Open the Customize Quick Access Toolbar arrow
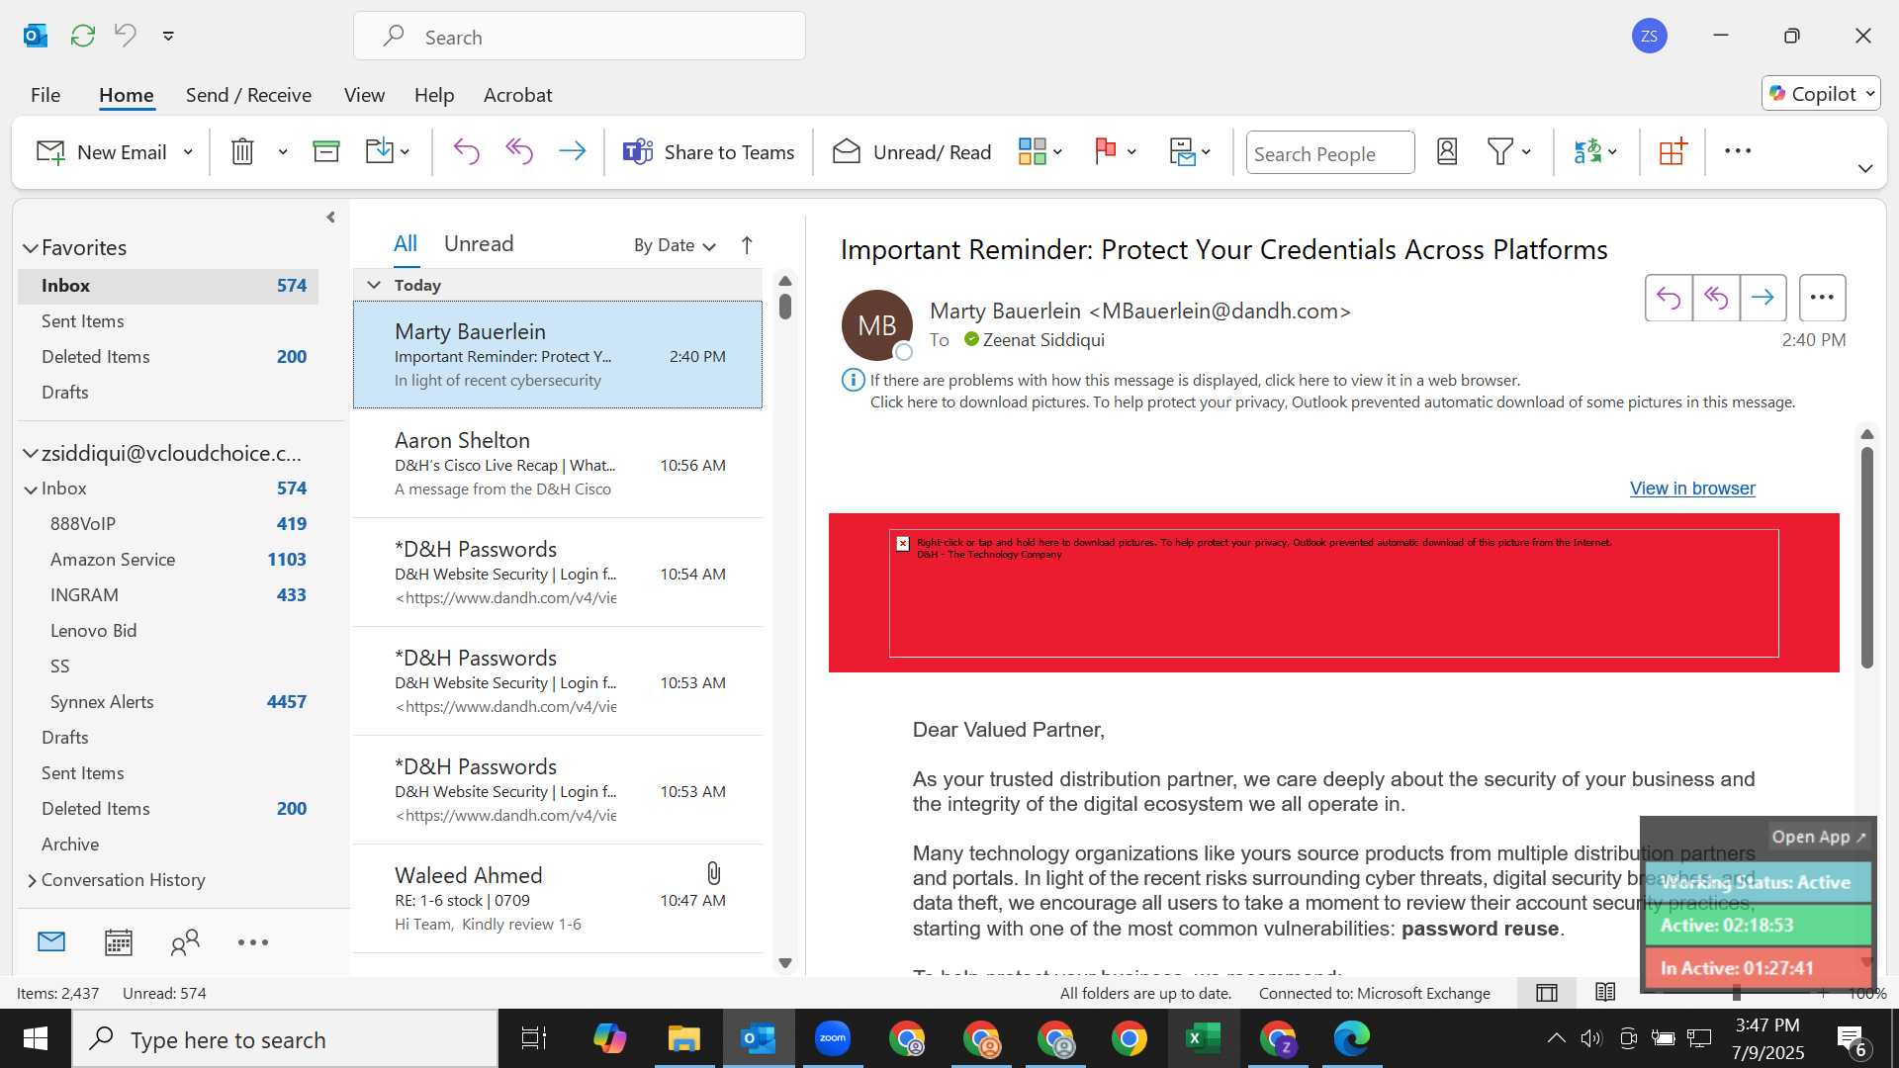Screen dimensions: 1899x1068 point(168,36)
